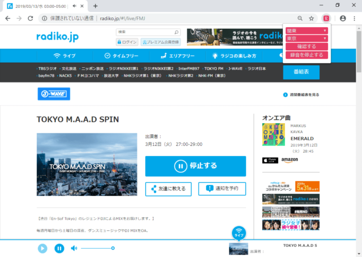This screenshot has height=257, width=362.
Task: Open the 番組表 program guide button
Action: [301, 72]
